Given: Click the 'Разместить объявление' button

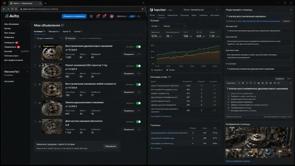Looking at the screenshot, I should pos(74,16).
